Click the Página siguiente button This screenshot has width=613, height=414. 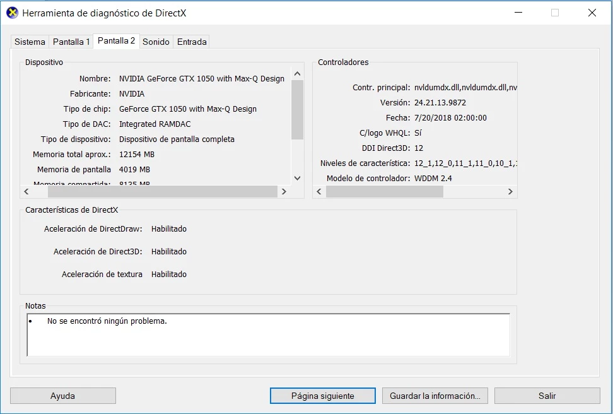(x=322, y=396)
